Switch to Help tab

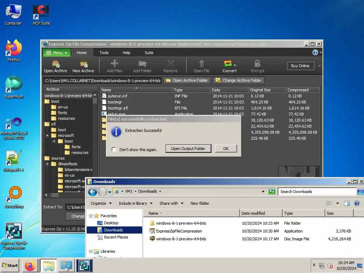pyautogui.click(x=126, y=53)
